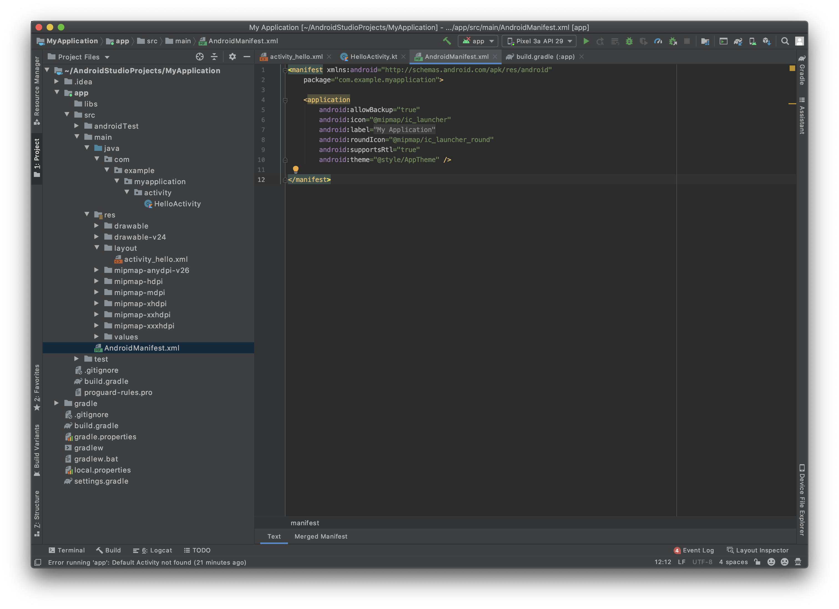
Task: Open SDK Manager cube icon
Action: [x=767, y=41]
